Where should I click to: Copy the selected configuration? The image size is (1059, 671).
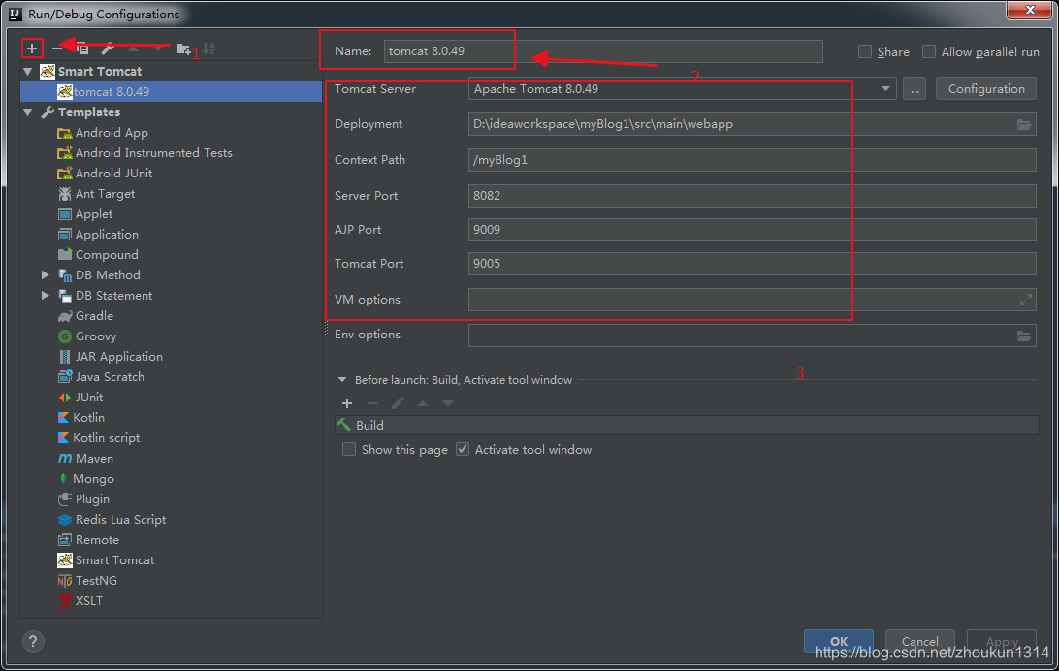click(x=81, y=48)
